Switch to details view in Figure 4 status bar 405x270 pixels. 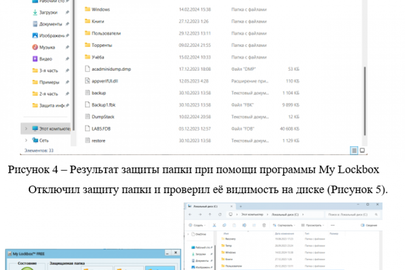354,150
